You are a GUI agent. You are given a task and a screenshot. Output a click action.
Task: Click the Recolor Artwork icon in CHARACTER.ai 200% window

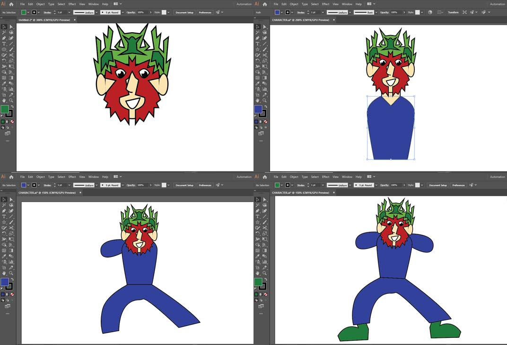coord(430,12)
